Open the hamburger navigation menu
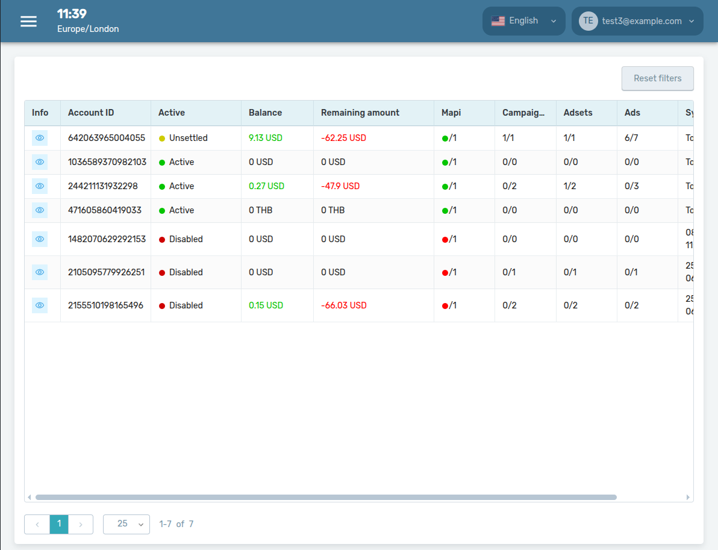Screen dimensions: 718x550 pos(28,21)
